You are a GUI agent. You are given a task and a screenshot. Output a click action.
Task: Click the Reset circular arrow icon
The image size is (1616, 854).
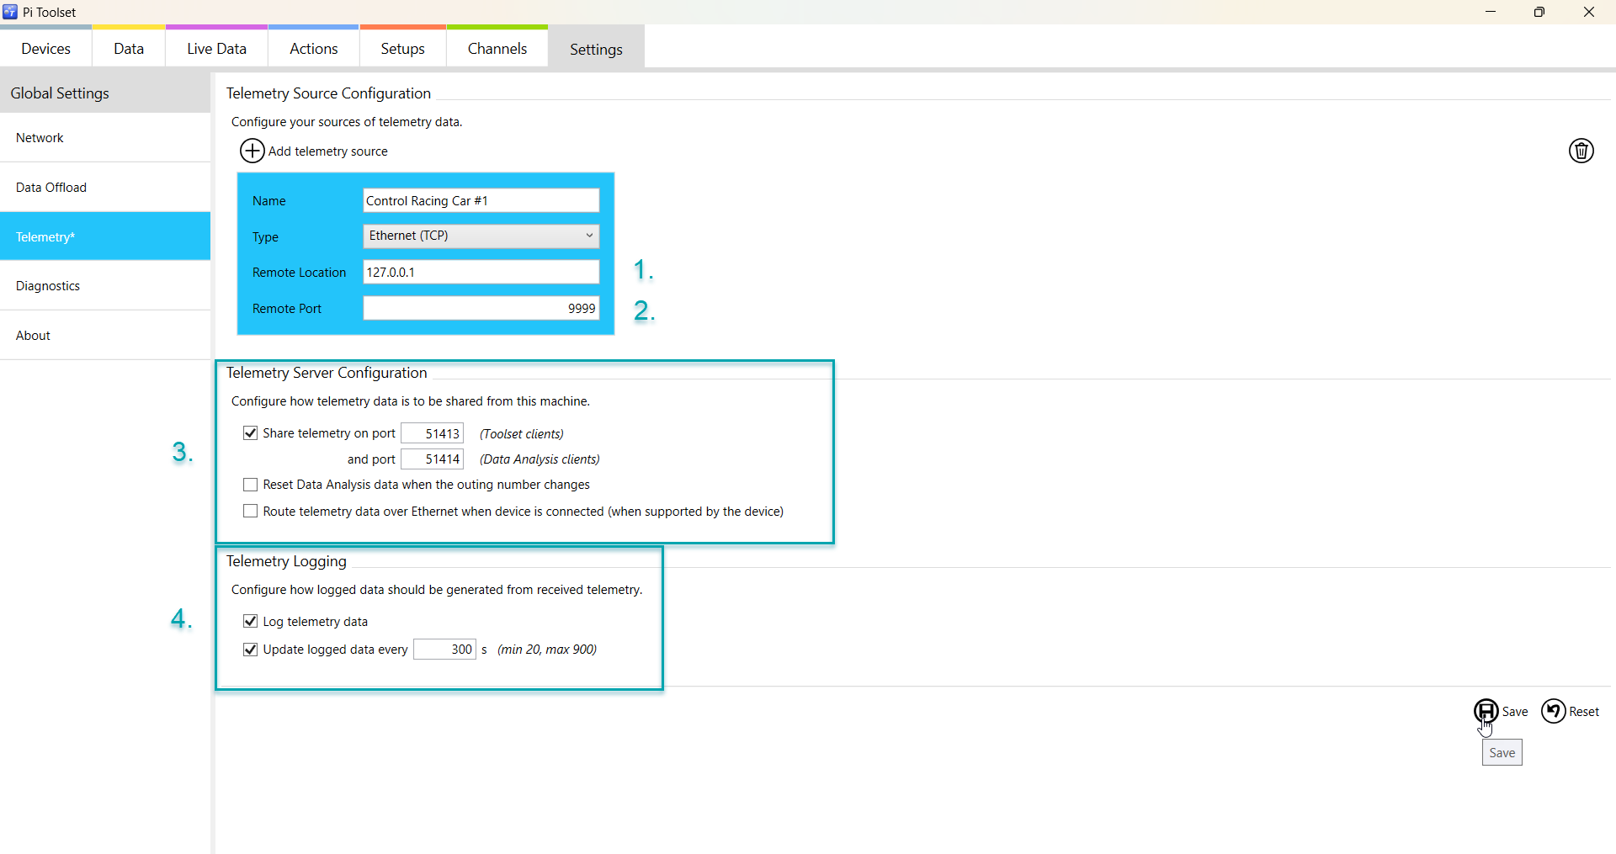(1553, 711)
